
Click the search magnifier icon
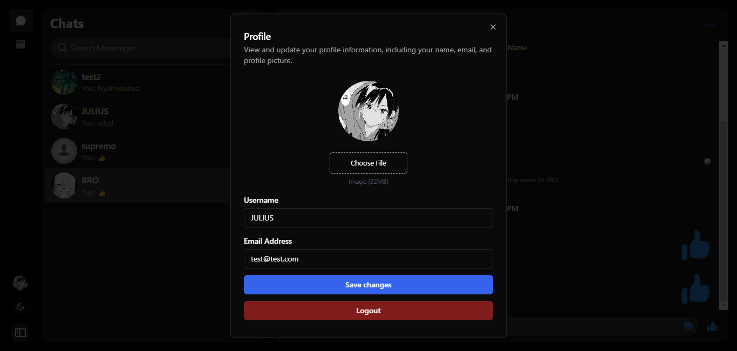tap(62, 48)
